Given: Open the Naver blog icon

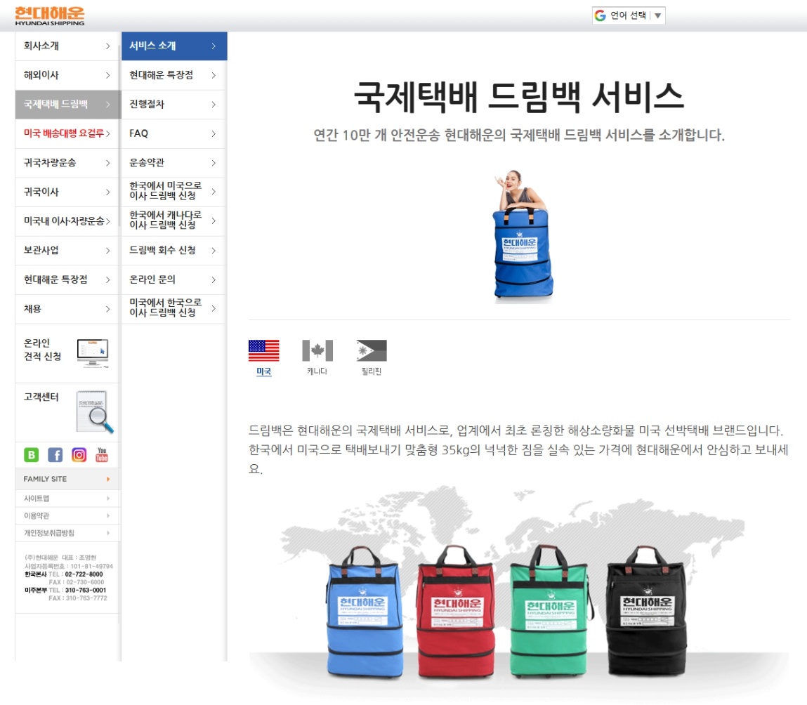Looking at the screenshot, I should click(x=32, y=454).
